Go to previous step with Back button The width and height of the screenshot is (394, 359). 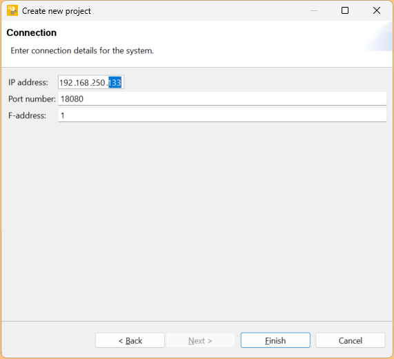tap(130, 340)
